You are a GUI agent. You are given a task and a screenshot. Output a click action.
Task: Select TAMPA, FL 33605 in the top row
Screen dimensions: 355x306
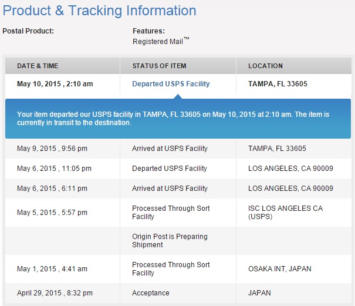[x=278, y=84]
